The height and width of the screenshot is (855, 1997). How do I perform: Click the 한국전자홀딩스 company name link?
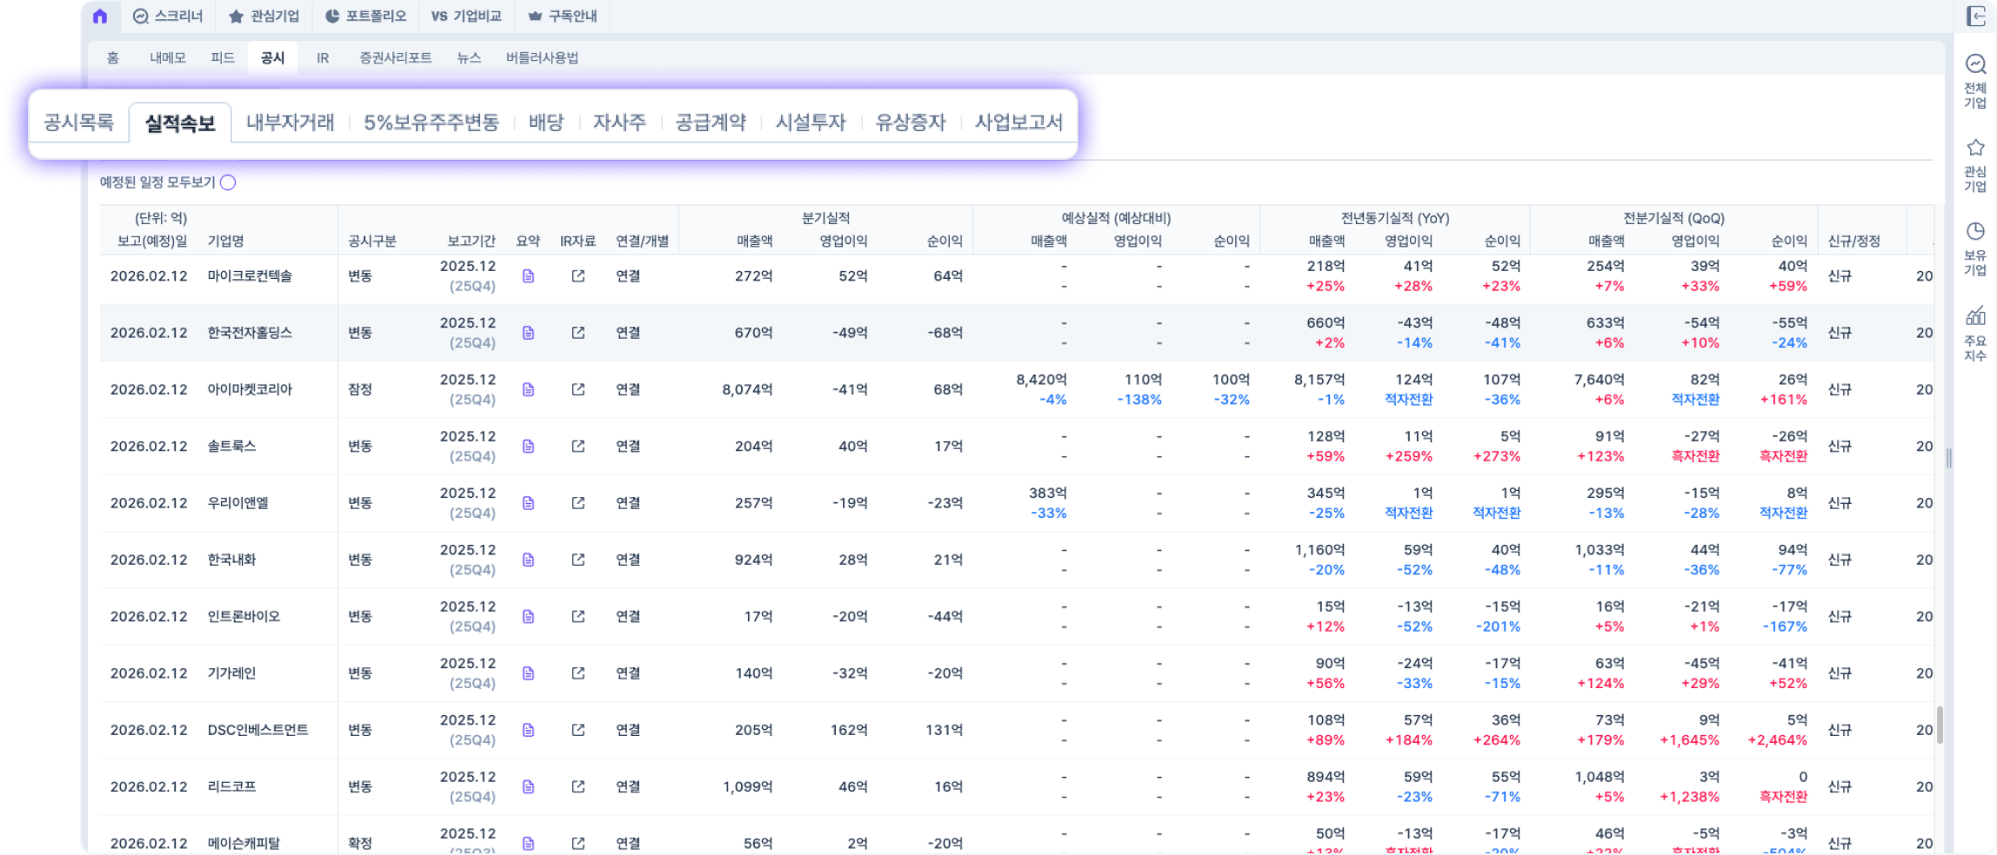(x=250, y=333)
